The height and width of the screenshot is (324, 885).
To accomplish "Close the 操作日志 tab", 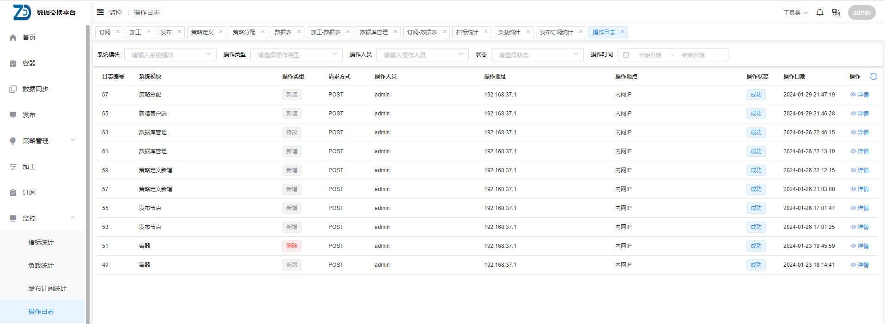I will pyautogui.click(x=622, y=32).
